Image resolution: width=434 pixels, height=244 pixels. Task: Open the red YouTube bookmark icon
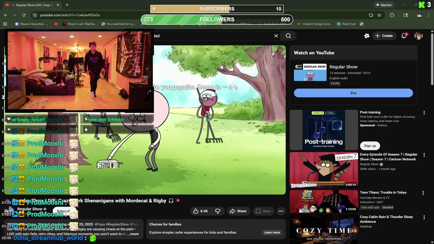click(56, 24)
